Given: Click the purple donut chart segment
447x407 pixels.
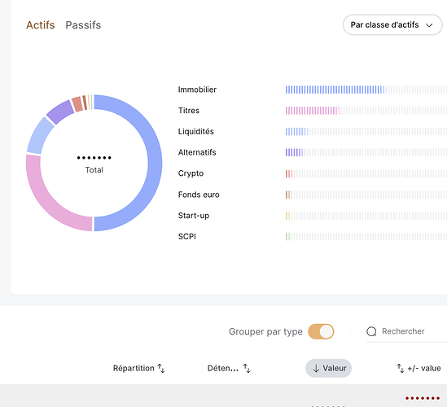Looking at the screenshot, I should (60, 112).
